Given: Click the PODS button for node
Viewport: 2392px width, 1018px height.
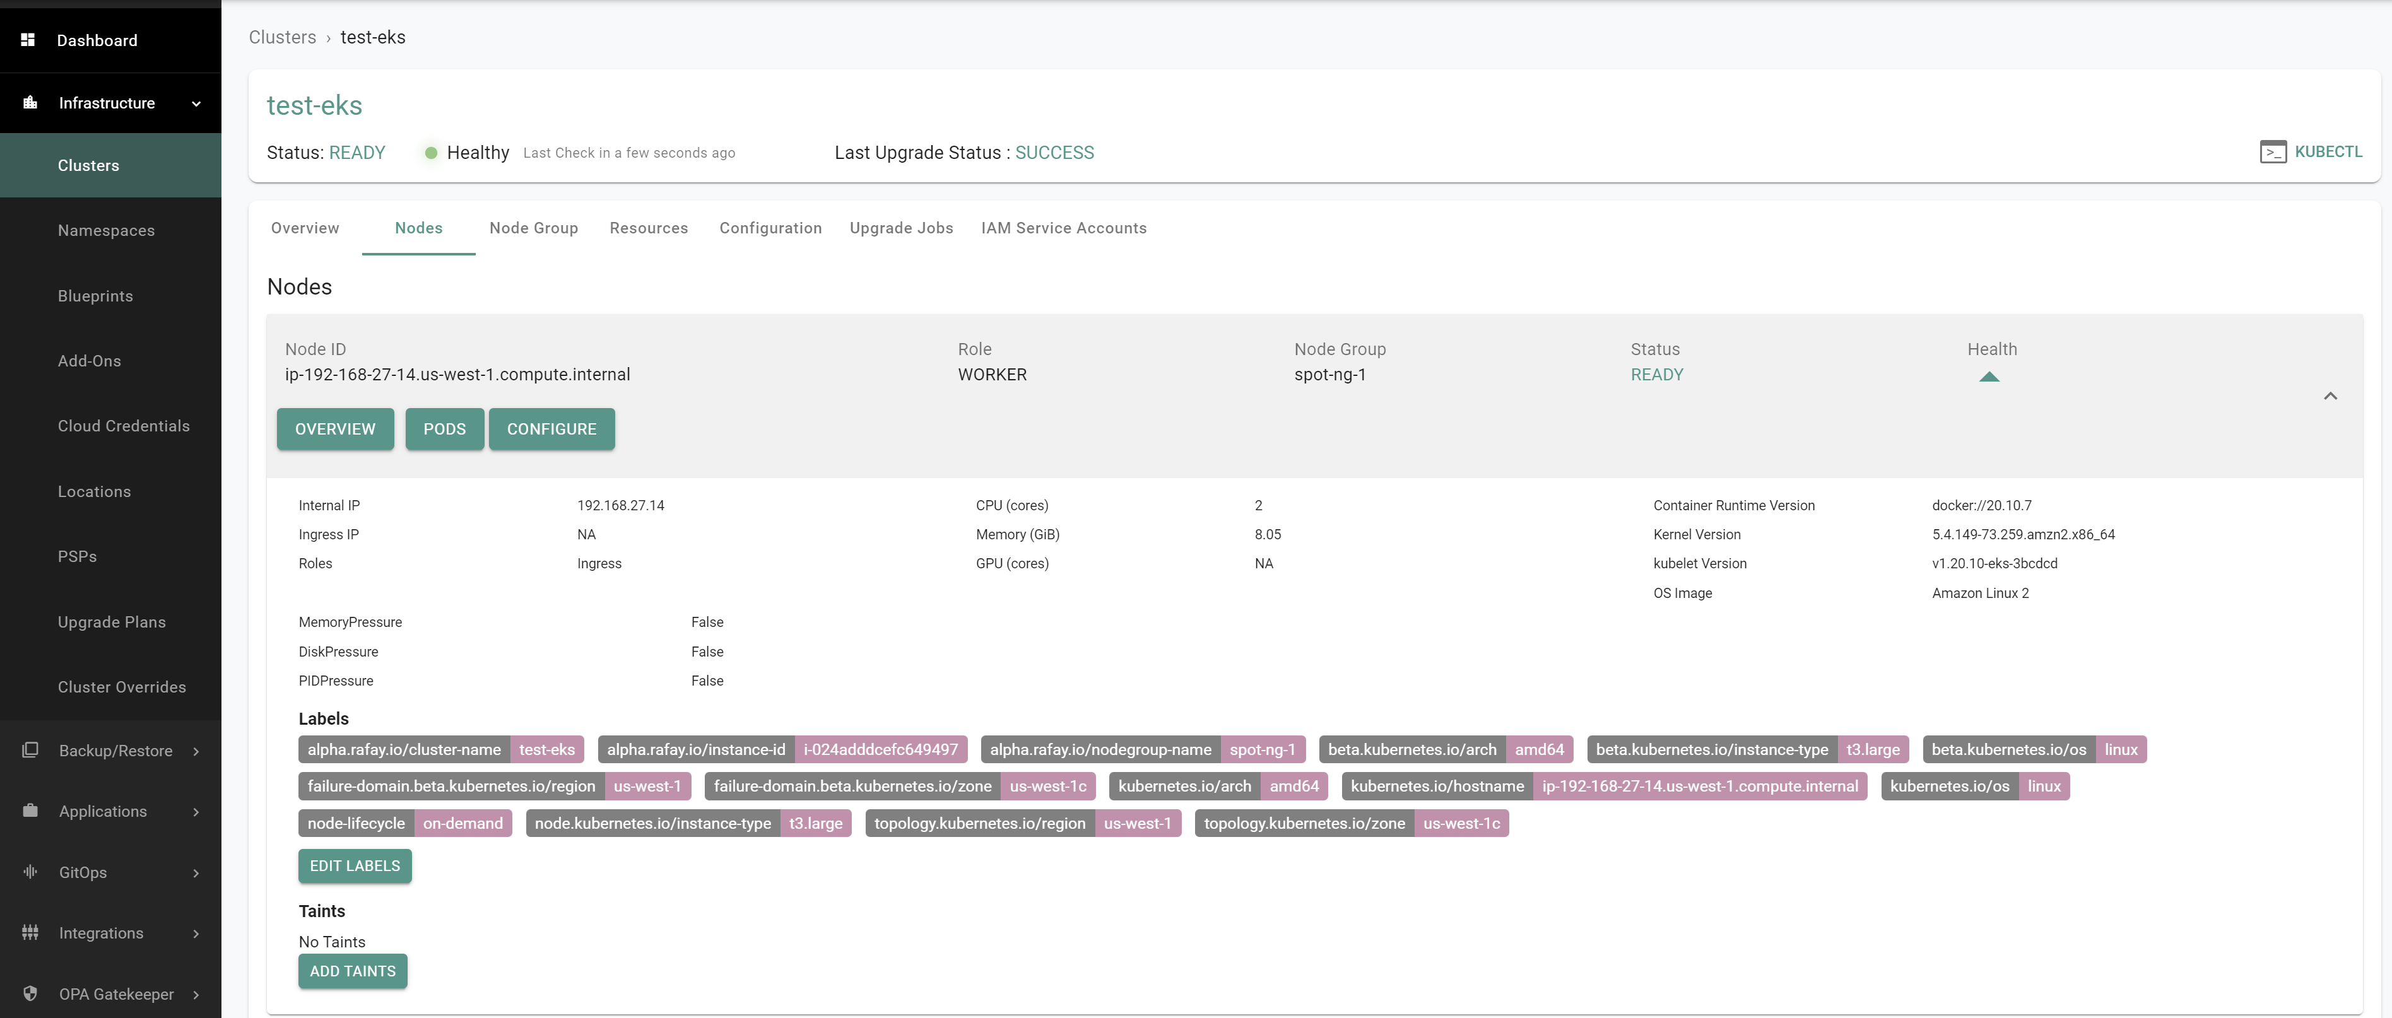Looking at the screenshot, I should pos(444,429).
